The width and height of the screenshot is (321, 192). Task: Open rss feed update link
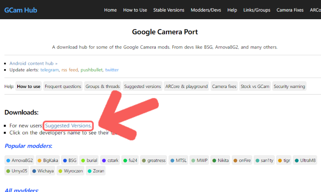(69, 70)
